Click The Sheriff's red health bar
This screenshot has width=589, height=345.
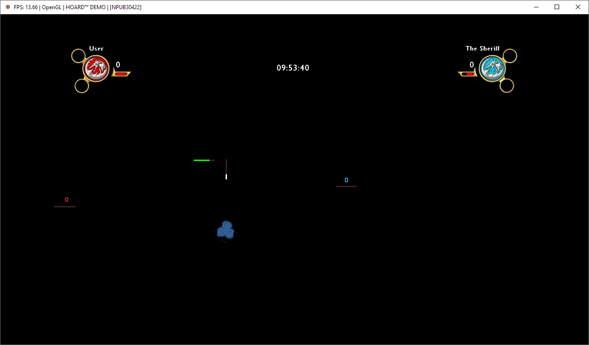tap(469, 74)
